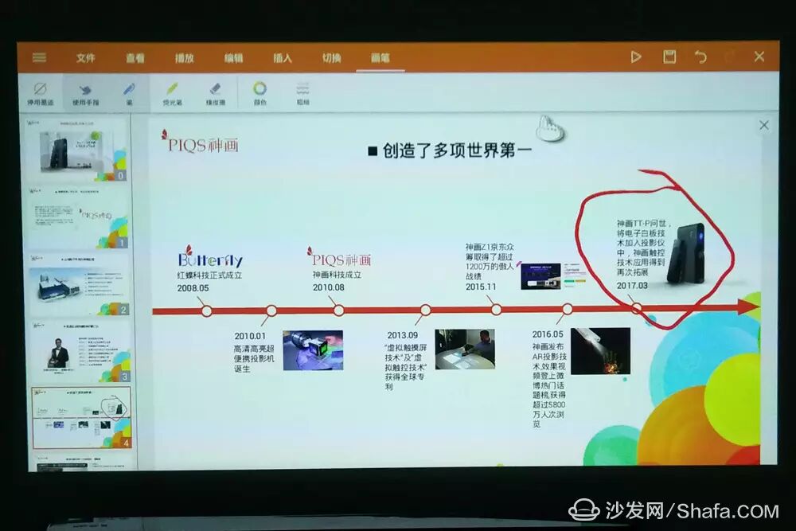This screenshot has height=531, width=796.
Task: Click the 停用墨迹 disable ink tool
Action: coord(40,93)
